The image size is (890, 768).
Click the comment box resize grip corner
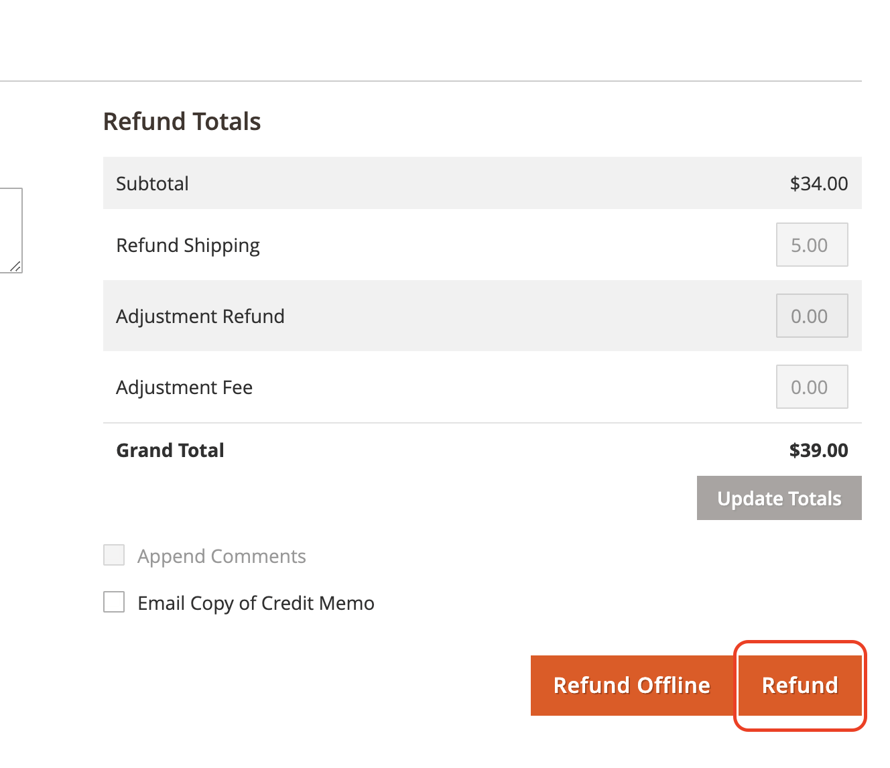point(16,267)
